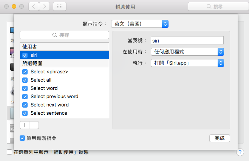The height and width of the screenshot is (161, 249).
Task: Toggle the Select previous word checkbox
Action: point(25,96)
